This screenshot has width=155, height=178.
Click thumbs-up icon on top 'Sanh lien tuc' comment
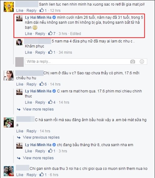pos(41,10)
